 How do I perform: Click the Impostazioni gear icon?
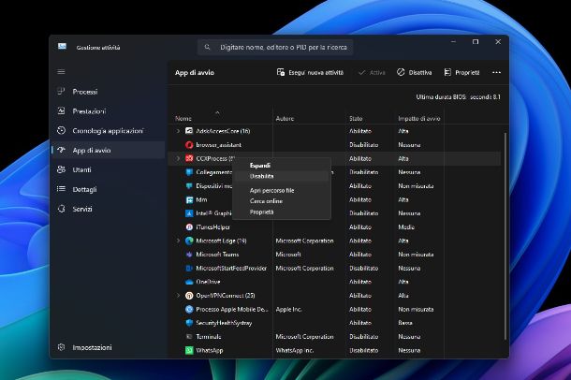pos(61,347)
